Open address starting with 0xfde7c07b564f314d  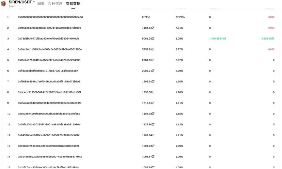coord(49,60)
